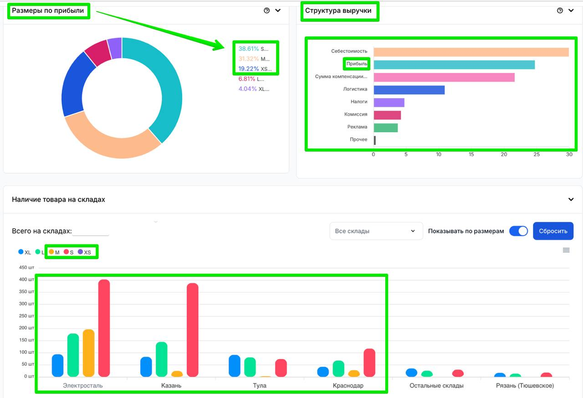Click the teal Прибыль bar

click(x=454, y=65)
